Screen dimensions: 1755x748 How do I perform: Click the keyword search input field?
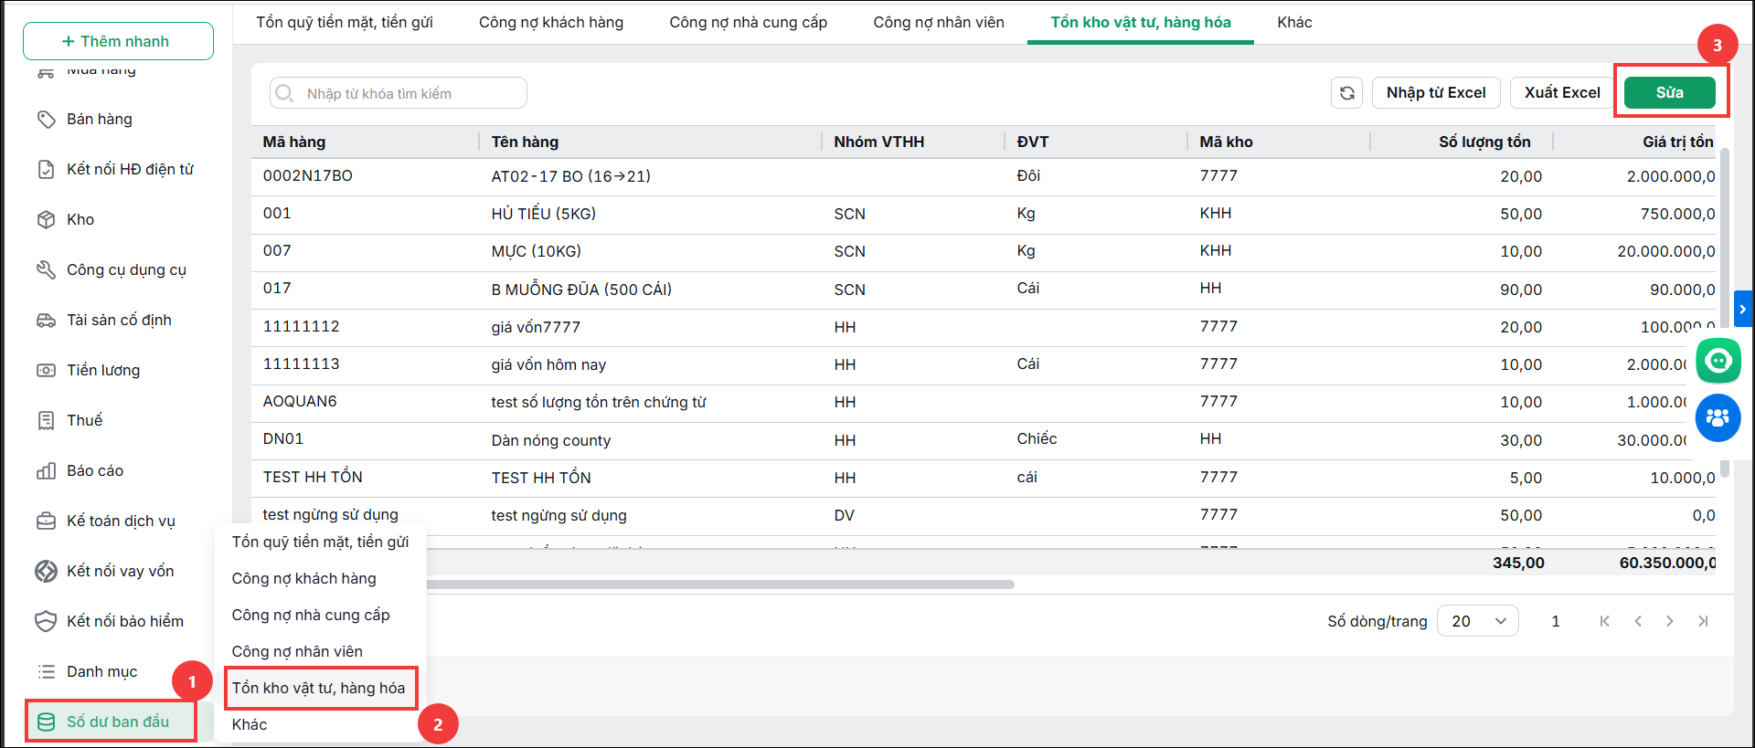[x=399, y=93]
